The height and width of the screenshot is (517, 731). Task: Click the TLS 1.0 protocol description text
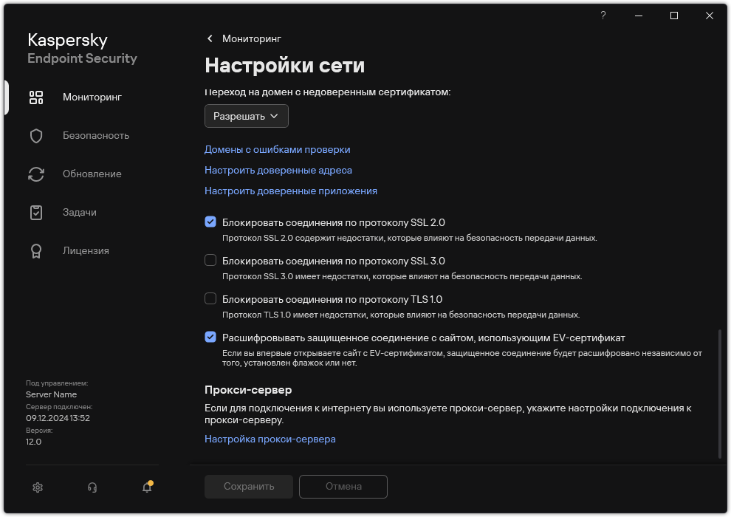[x=401, y=315]
